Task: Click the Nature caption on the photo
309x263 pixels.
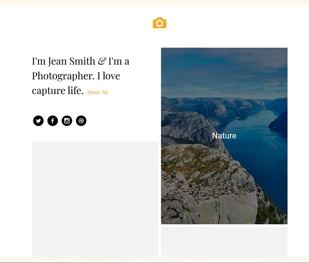Action: (x=224, y=136)
